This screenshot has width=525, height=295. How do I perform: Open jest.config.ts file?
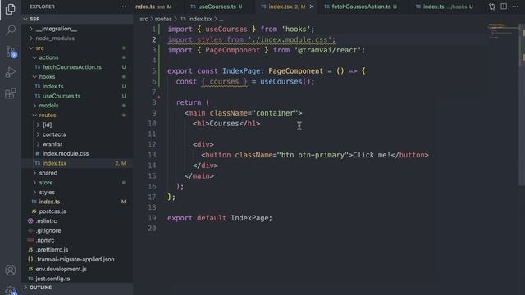click(77, 279)
